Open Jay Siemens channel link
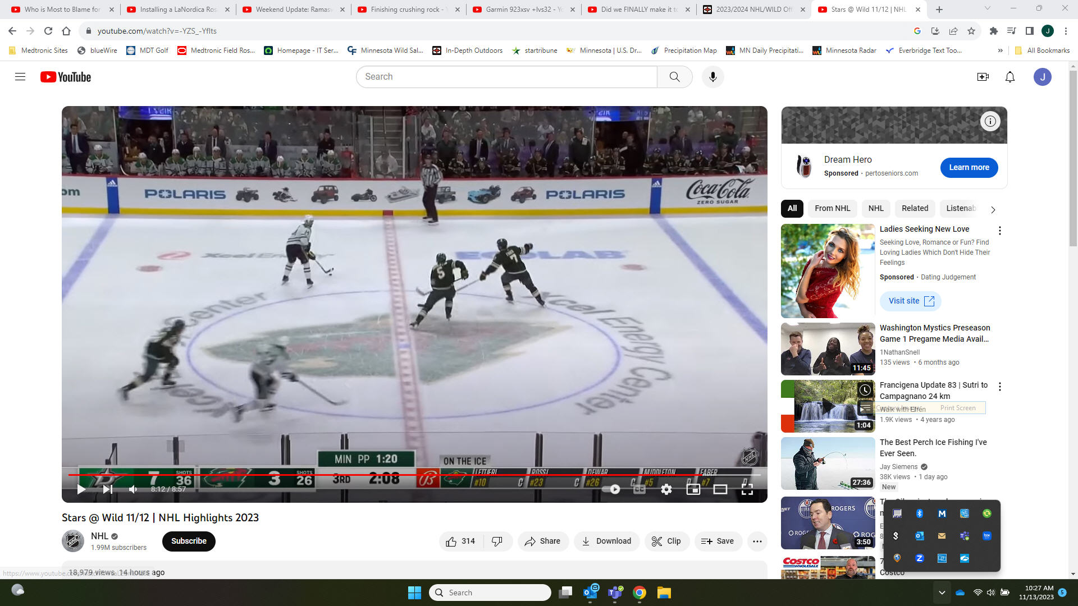The height and width of the screenshot is (606, 1078). [x=898, y=467]
